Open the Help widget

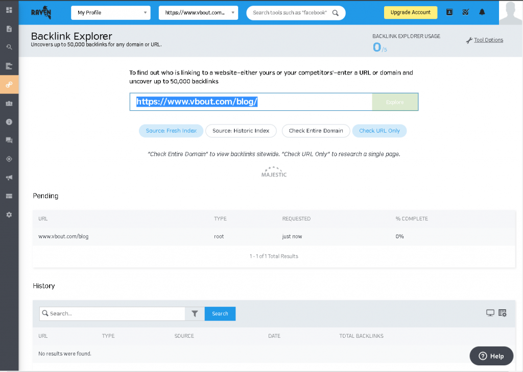(491, 356)
